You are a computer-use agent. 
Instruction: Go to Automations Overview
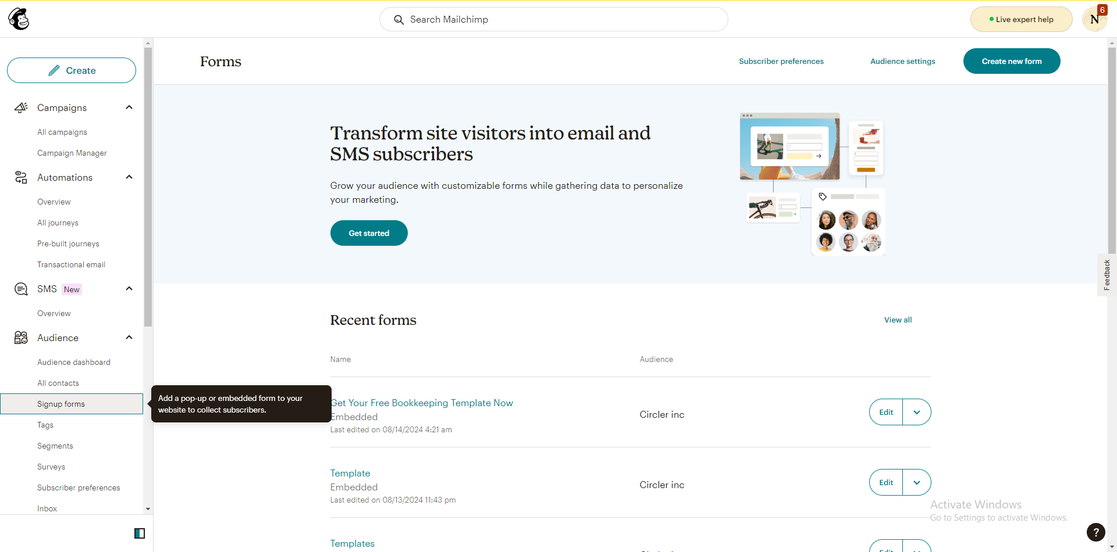[x=54, y=202]
